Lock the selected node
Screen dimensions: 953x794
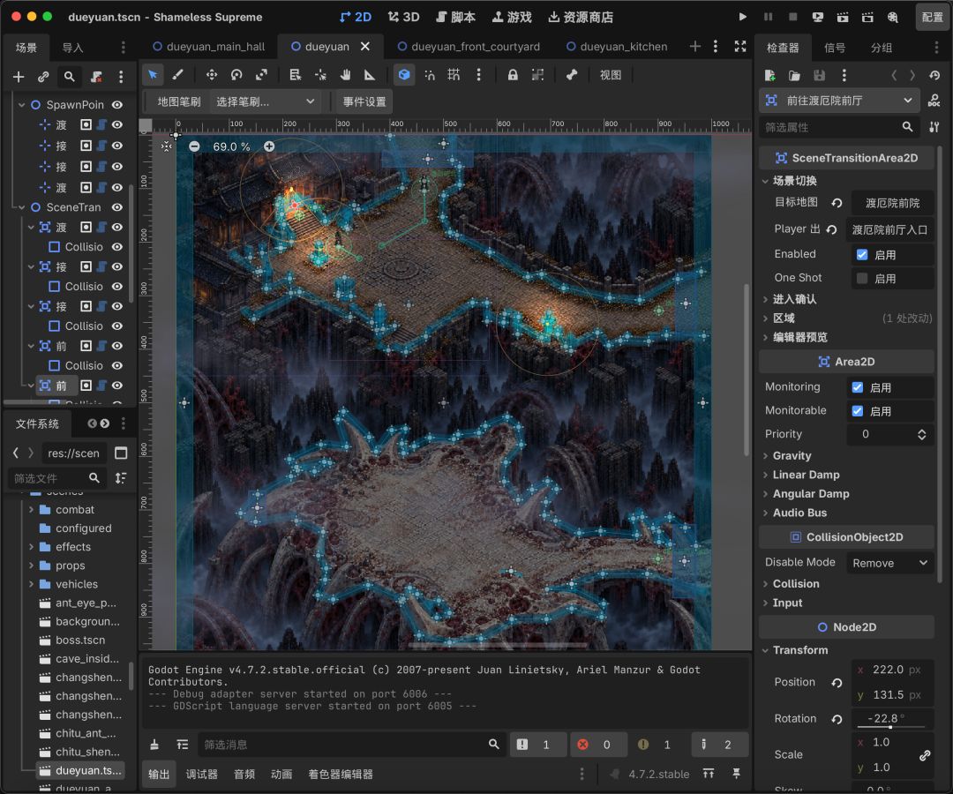[513, 75]
